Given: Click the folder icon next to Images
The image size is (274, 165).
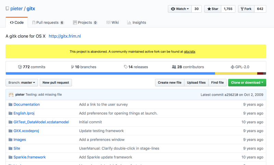Looking at the screenshot, I should point(11,140).
